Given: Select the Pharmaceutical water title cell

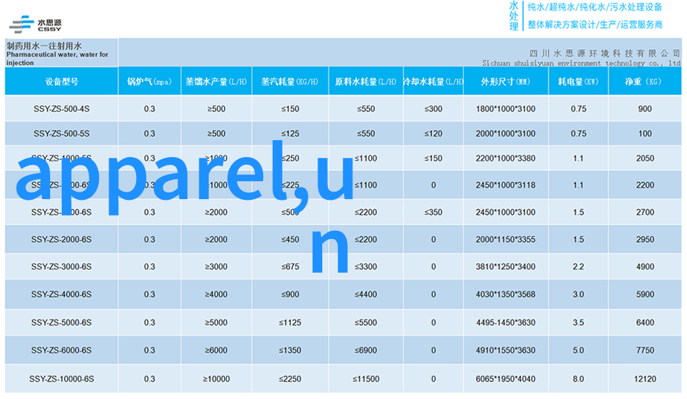Looking at the screenshot, I should click(60, 53).
